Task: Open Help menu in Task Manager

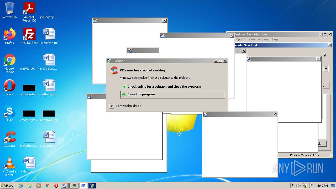Action: point(275,39)
